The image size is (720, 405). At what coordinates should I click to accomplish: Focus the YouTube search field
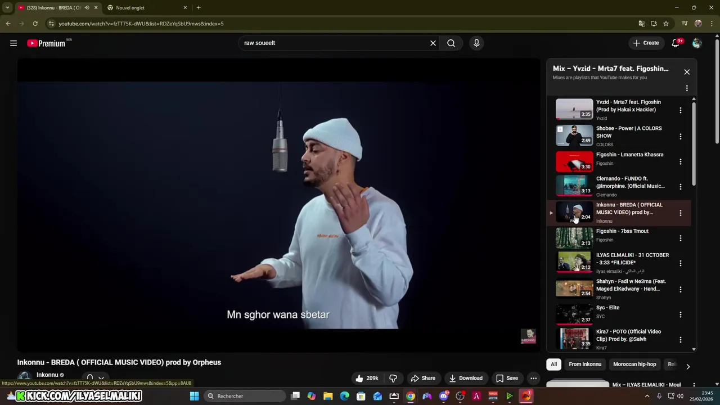(x=335, y=43)
